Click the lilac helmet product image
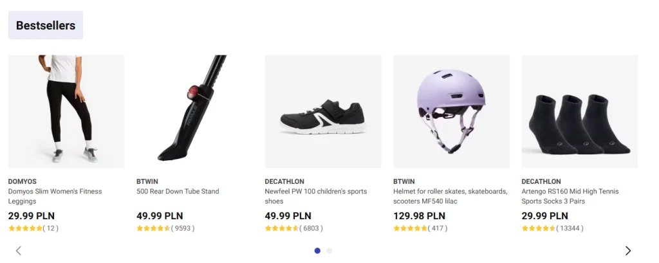The width and height of the screenshot is (659, 263). click(451, 111)
